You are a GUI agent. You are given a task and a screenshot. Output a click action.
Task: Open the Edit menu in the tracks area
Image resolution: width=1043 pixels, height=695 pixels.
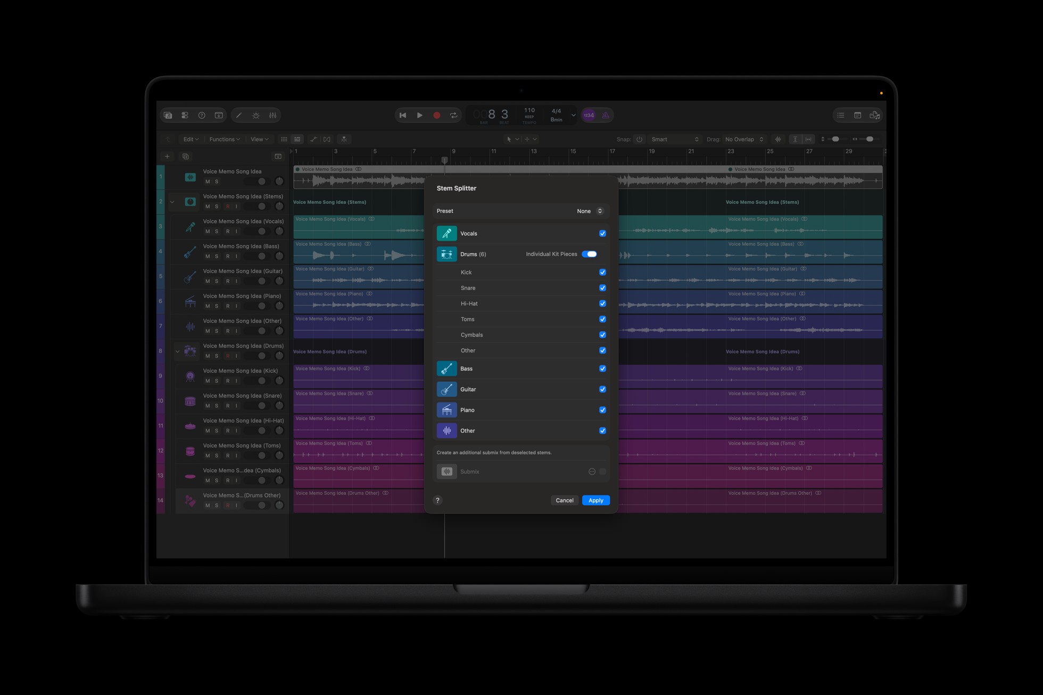pos(191,139)
